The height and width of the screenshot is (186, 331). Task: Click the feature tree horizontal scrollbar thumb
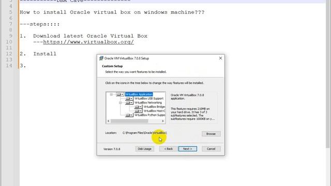(x=129, y=121)
